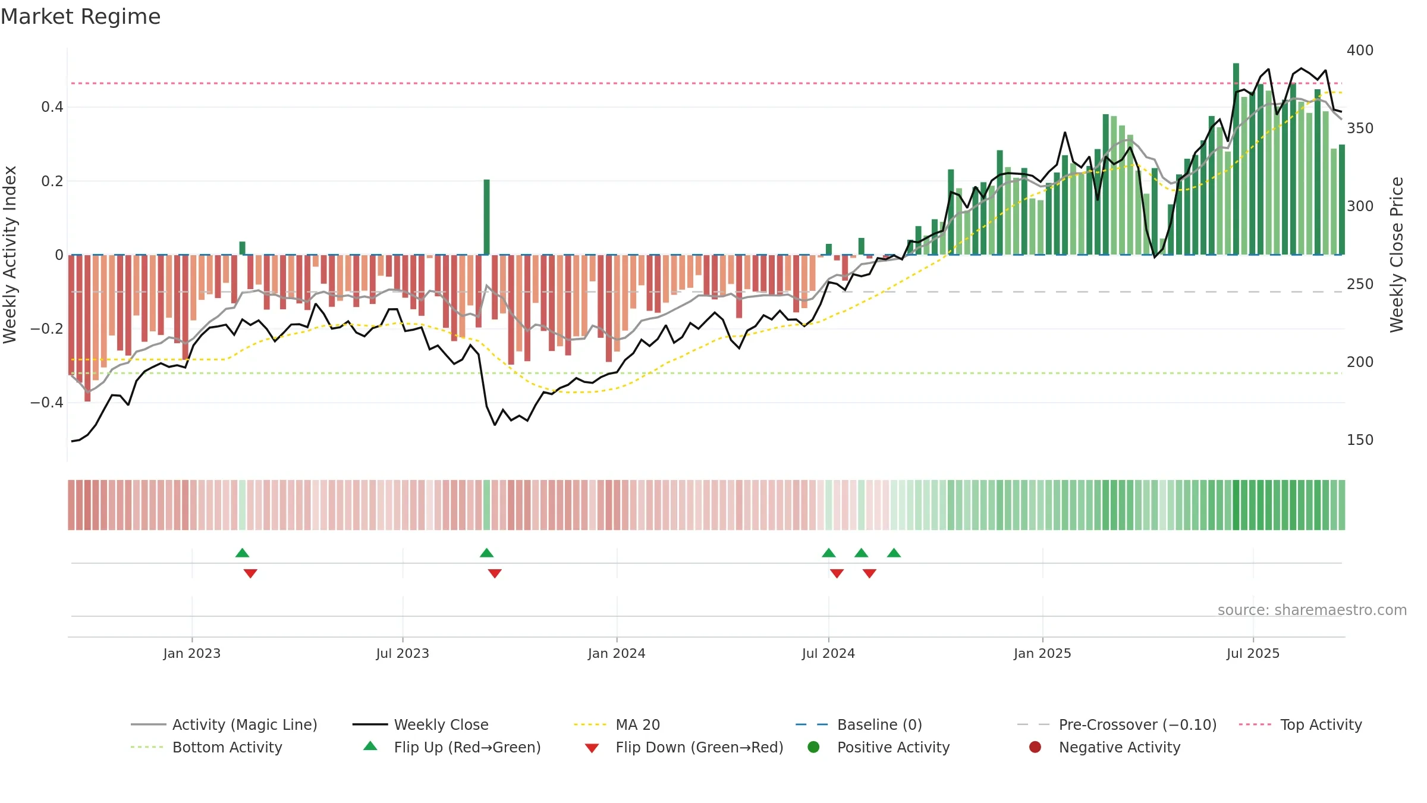Viewport: 1427px width, 803px height.
Task: Select the flip-up marker between Jul 2023 and Jan 2024
Action: point(486,553)
